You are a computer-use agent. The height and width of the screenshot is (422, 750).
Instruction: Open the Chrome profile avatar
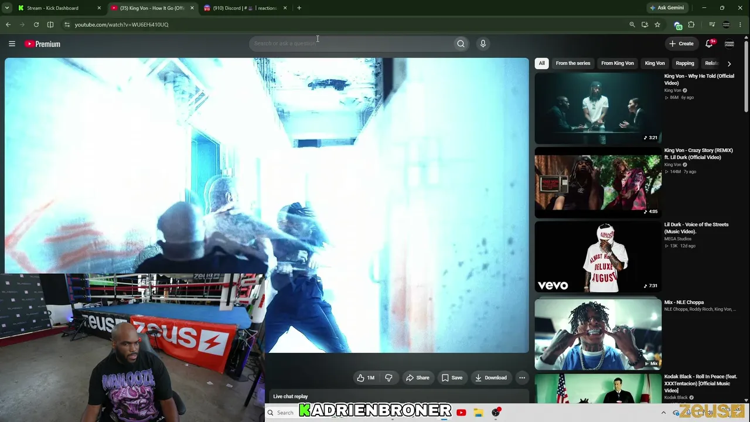727,25
